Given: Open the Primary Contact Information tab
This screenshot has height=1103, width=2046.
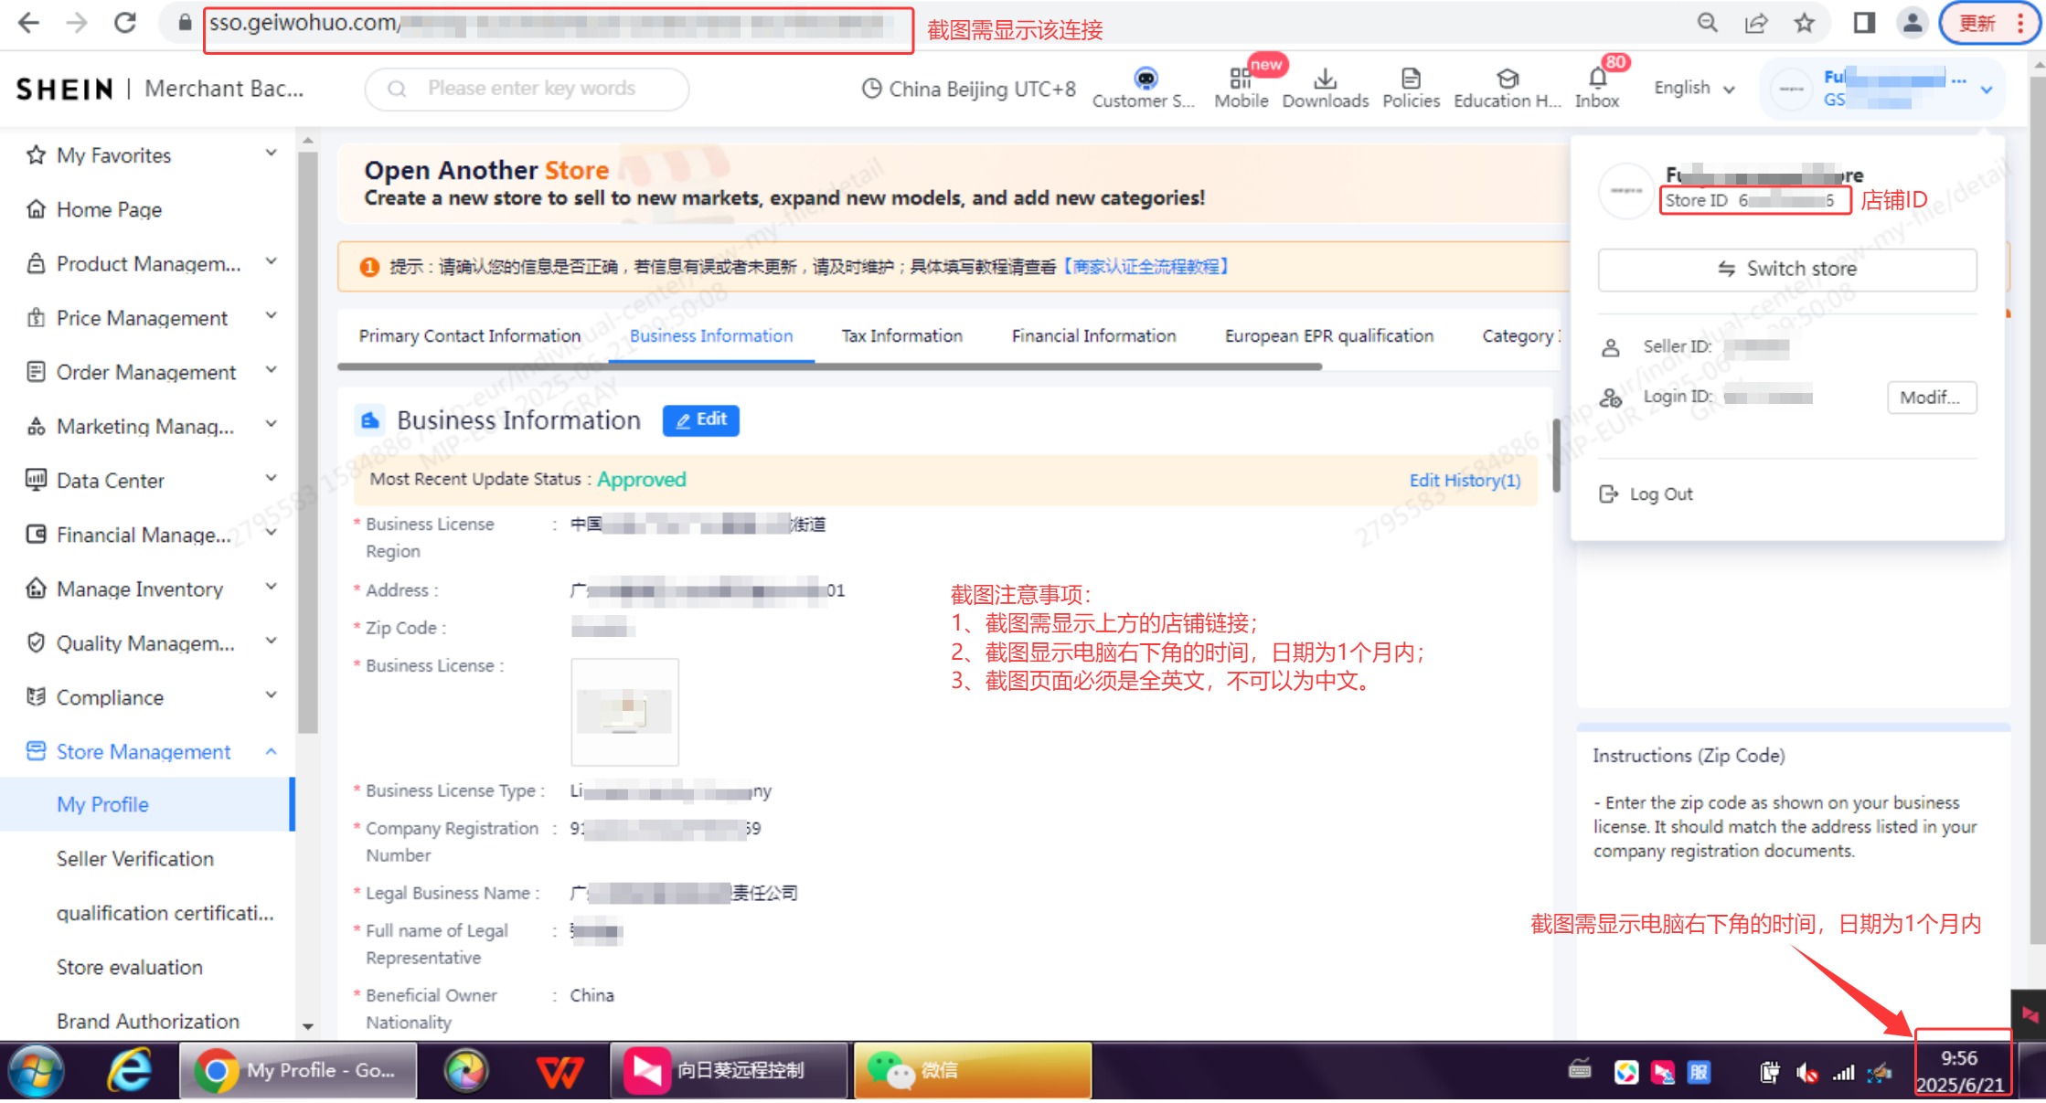Looking at the screenshot, I should coord(468,336).
